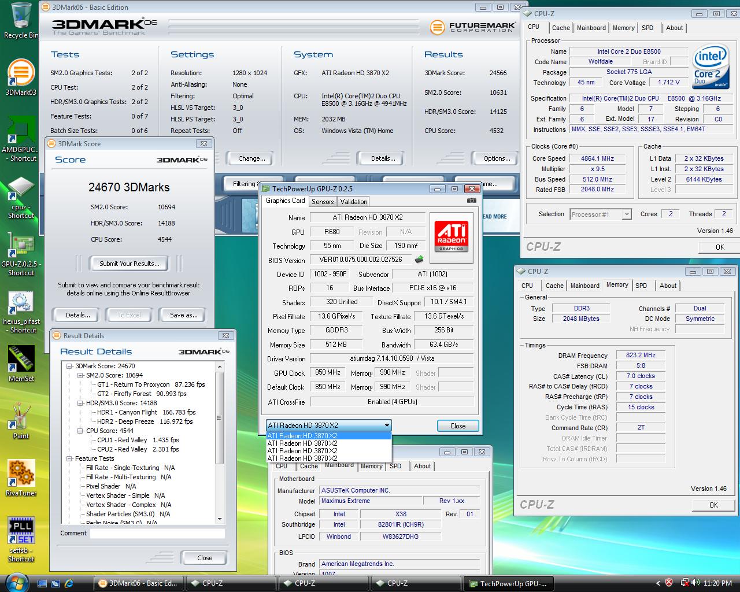Image resolution: width=740 pixels, height=592 pixels.
Task: Open the GPU selection dropdown in GPU-Z
Action: point(328,425)
